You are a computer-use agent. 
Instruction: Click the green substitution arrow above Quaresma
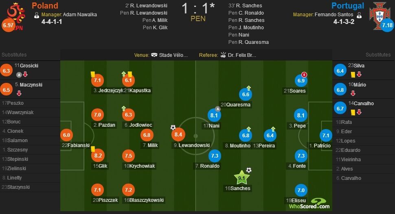[249, 88]
